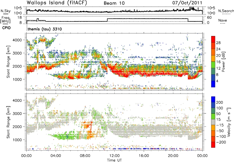Click the '1000' tick on the velocity panel
The image size is (234, 162).
(x=17, y=140)
